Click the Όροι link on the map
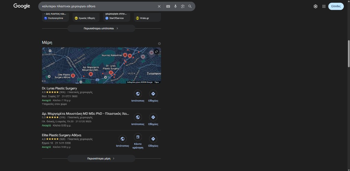The image size is (350, 171). (x=157, y=82)
